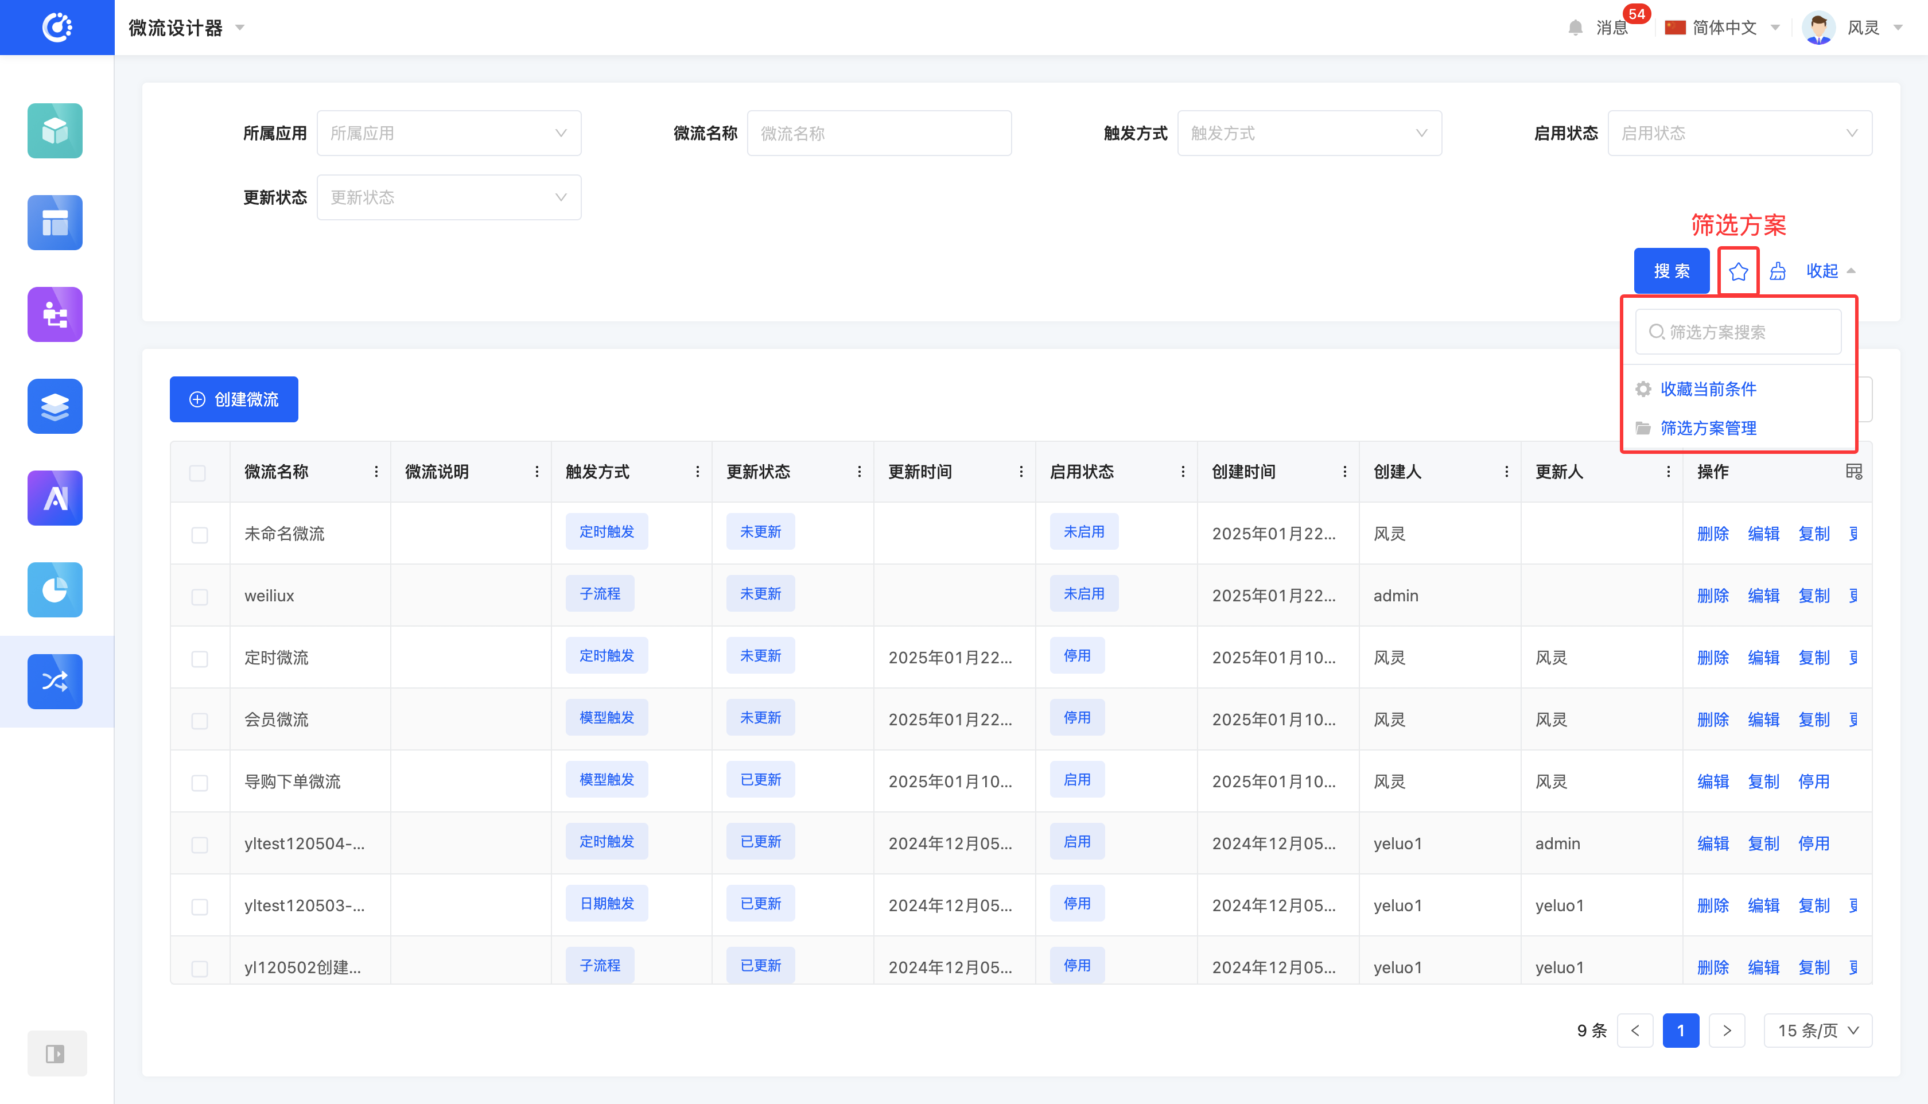Expand the 所属应用 dropdown
1928x1104 pixels.
click(x=449, y=134)
